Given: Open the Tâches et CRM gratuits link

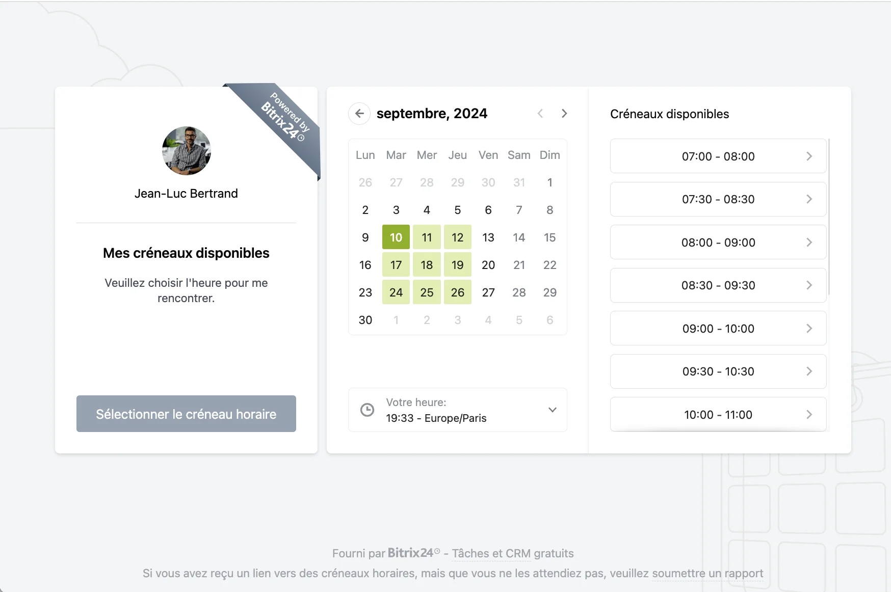Looking at the screenshot, I should pos(512,553).
